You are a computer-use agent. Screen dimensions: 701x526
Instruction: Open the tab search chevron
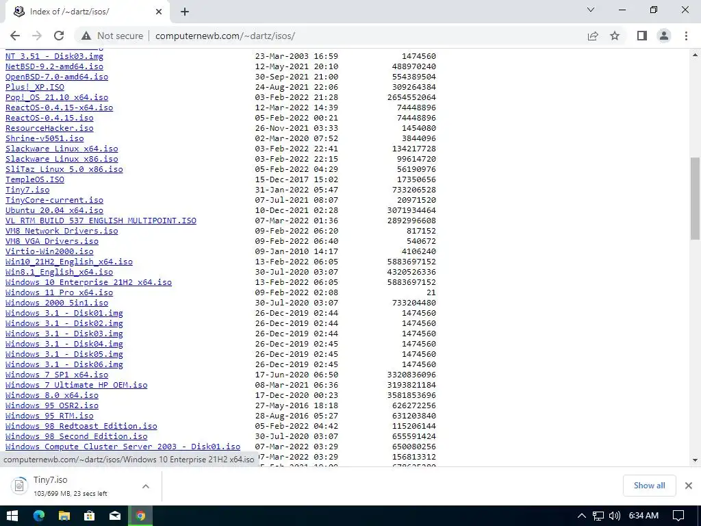coord(591,10)
